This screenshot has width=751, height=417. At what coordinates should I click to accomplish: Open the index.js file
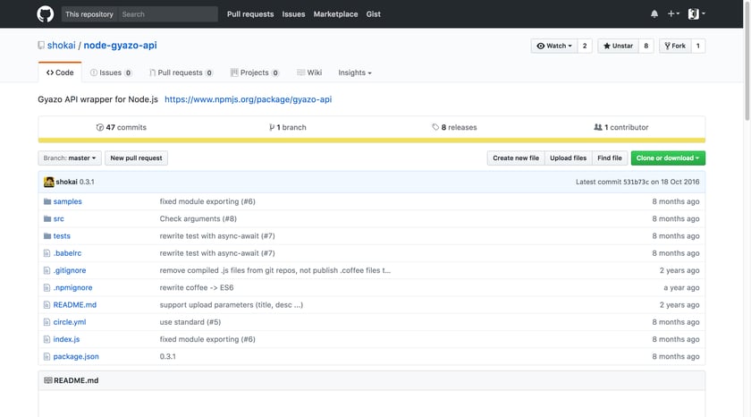[x=66, y=339]
